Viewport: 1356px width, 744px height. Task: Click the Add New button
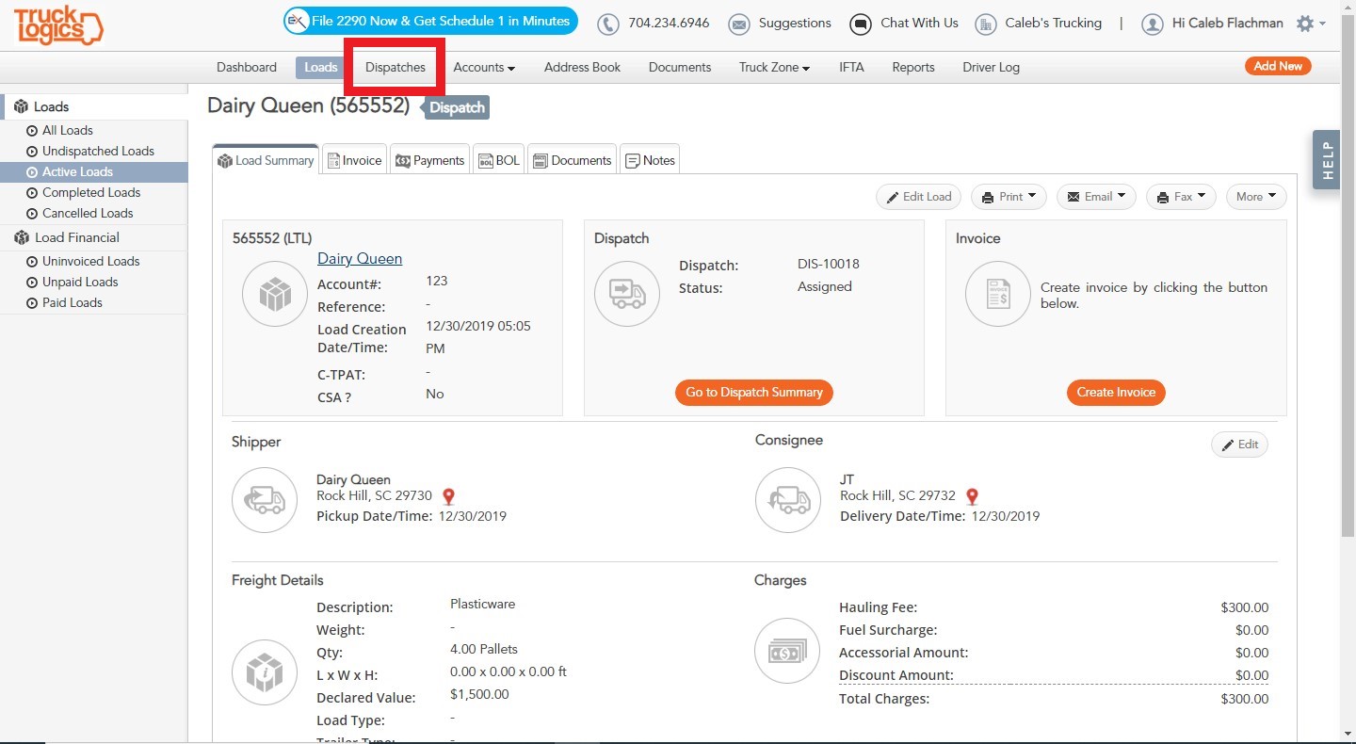1278,66
